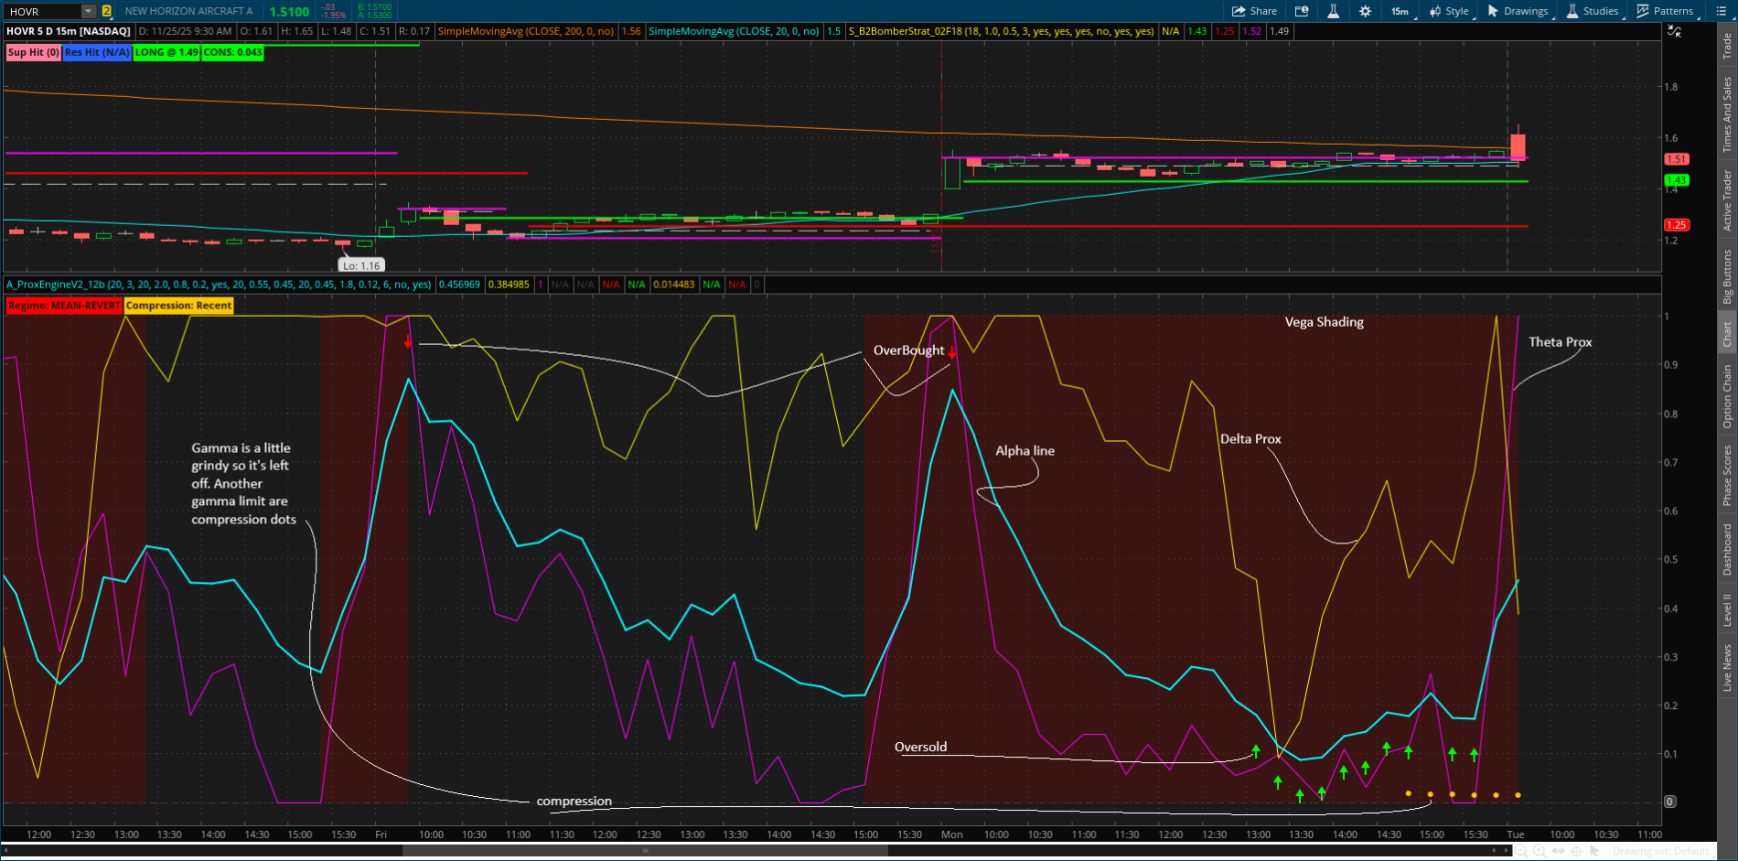Click the zoom in magnifier icon
1738x861 pixels.
(1540, 851)
